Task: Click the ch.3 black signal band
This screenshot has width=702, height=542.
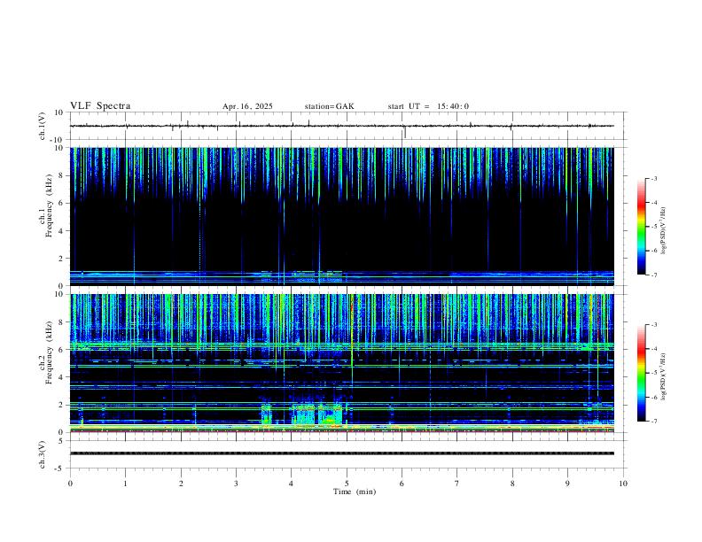Action: coord(342,453)
